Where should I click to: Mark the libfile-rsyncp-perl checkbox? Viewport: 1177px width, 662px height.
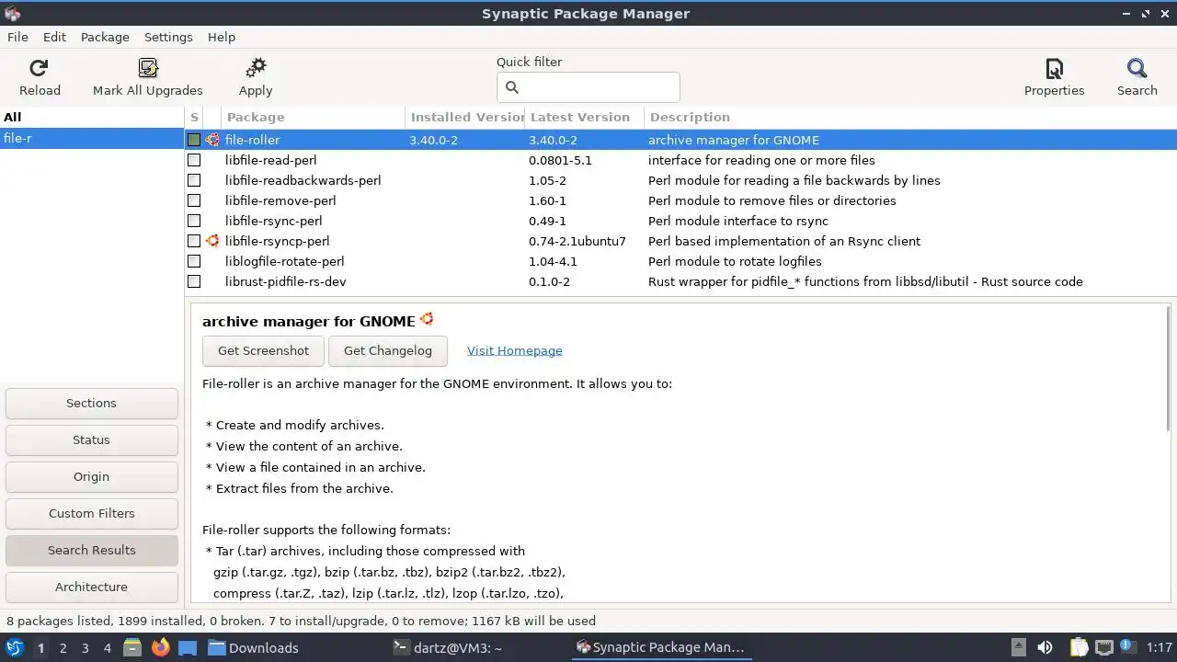(194, 241)
